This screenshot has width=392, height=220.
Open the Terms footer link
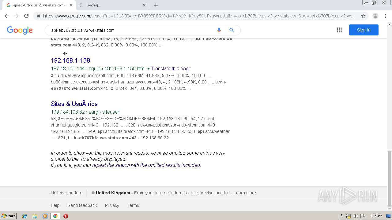point(133,205)
